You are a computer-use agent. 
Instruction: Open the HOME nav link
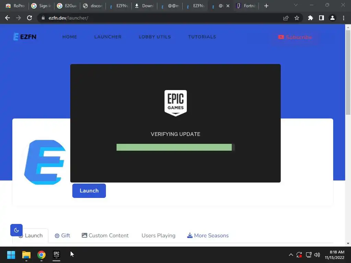click(x=70, y=37)
